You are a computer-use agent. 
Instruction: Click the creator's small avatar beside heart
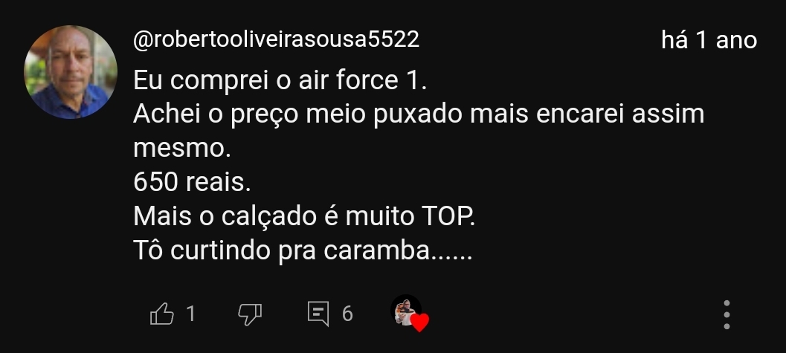pos(405,310)
